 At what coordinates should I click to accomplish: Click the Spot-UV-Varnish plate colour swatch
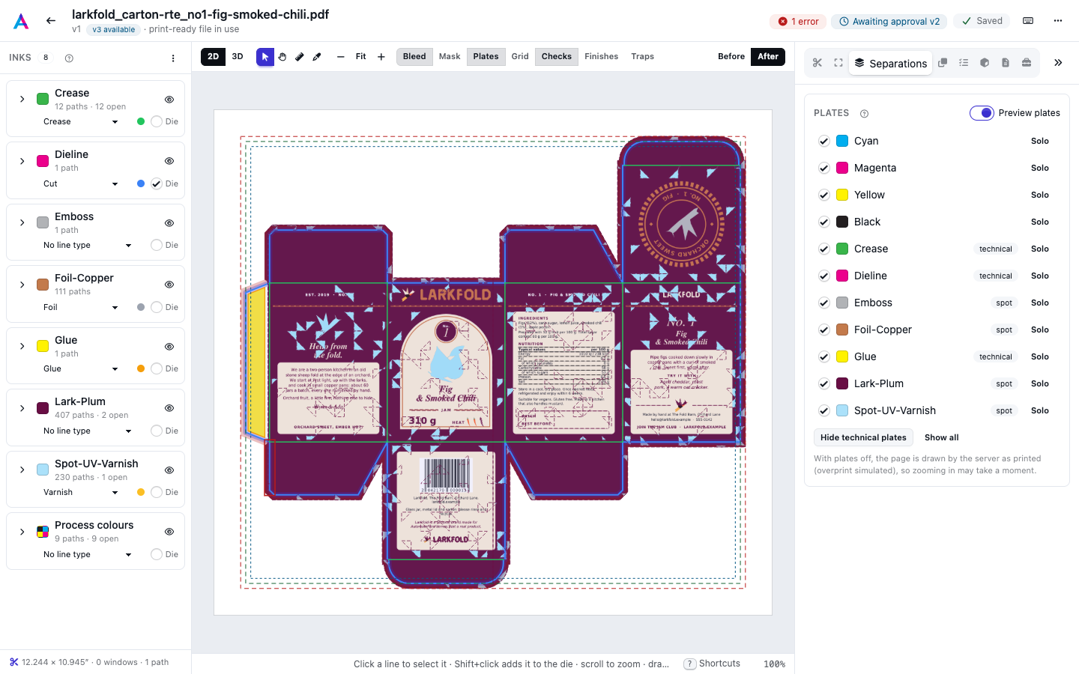click(842, 410)
